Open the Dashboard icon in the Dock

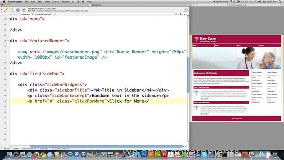coord(16,155)
